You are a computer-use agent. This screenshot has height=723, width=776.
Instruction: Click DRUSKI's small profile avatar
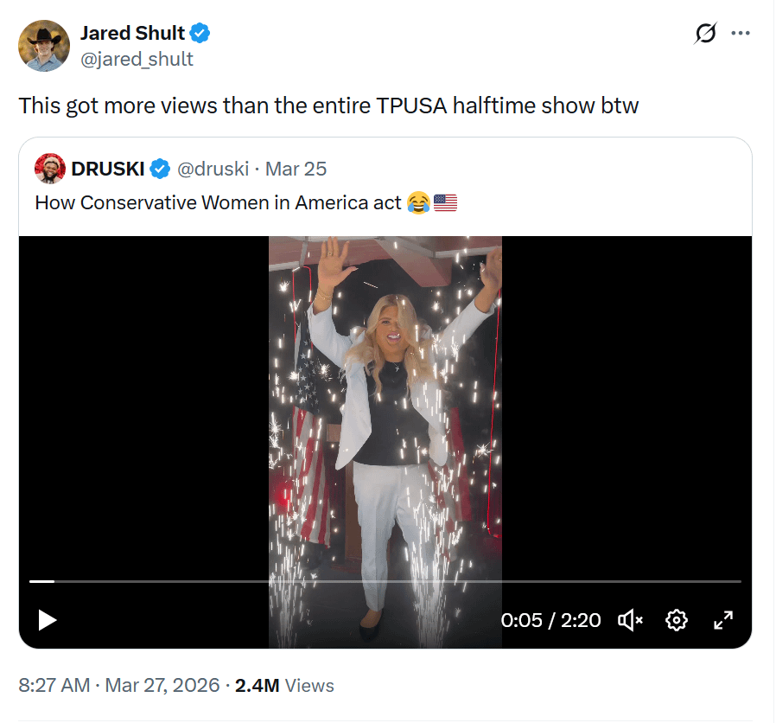pyautogui.click(x=50, y=169)
